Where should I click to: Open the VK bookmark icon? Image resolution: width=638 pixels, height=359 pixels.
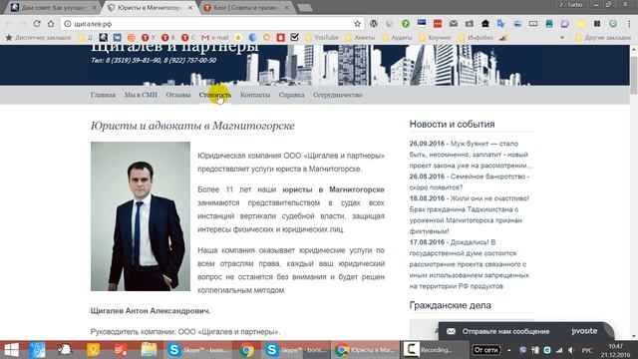[118, 38]
